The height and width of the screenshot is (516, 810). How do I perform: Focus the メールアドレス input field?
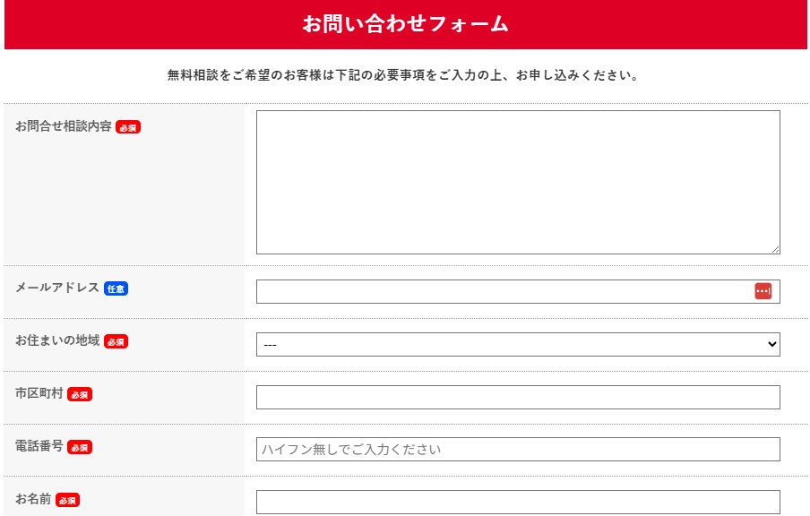504,291
